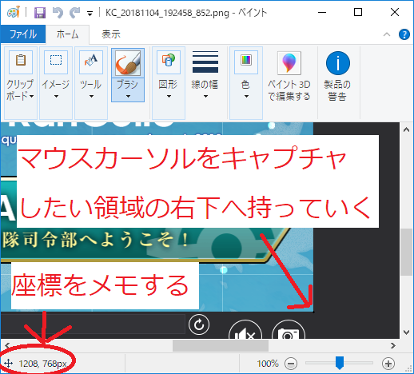Close the Paint window
The height and width of the screenshot is (374, 414).
point(395,12)
